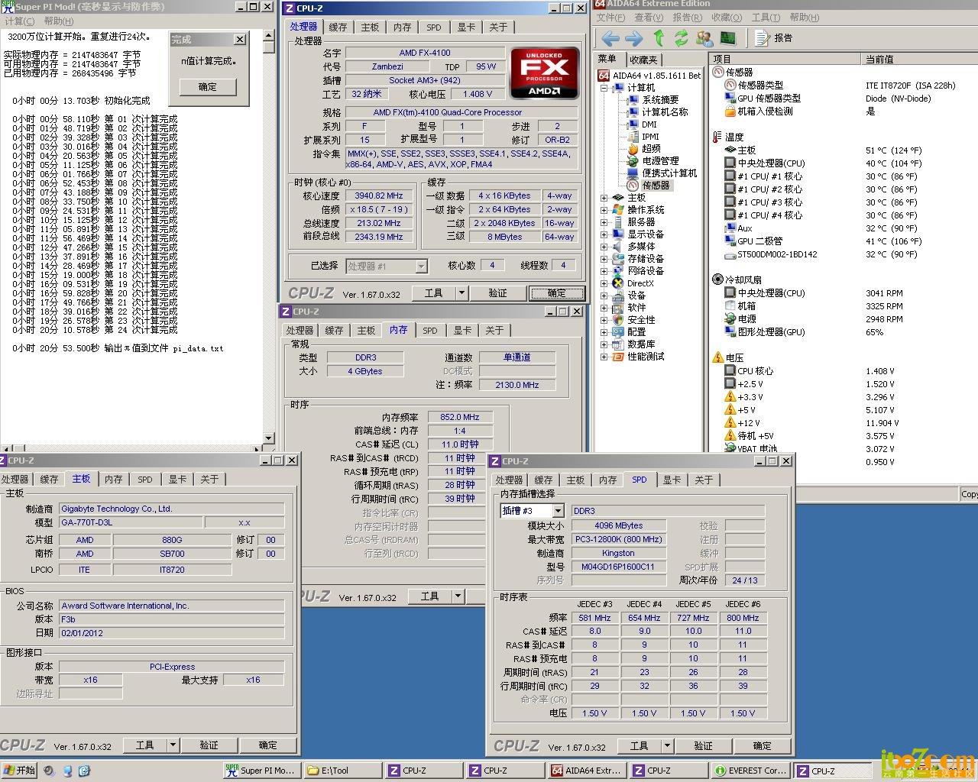Expand the 存储设备 tree node
Viewport: 978px width, 782px height.
tap(604, 259)
